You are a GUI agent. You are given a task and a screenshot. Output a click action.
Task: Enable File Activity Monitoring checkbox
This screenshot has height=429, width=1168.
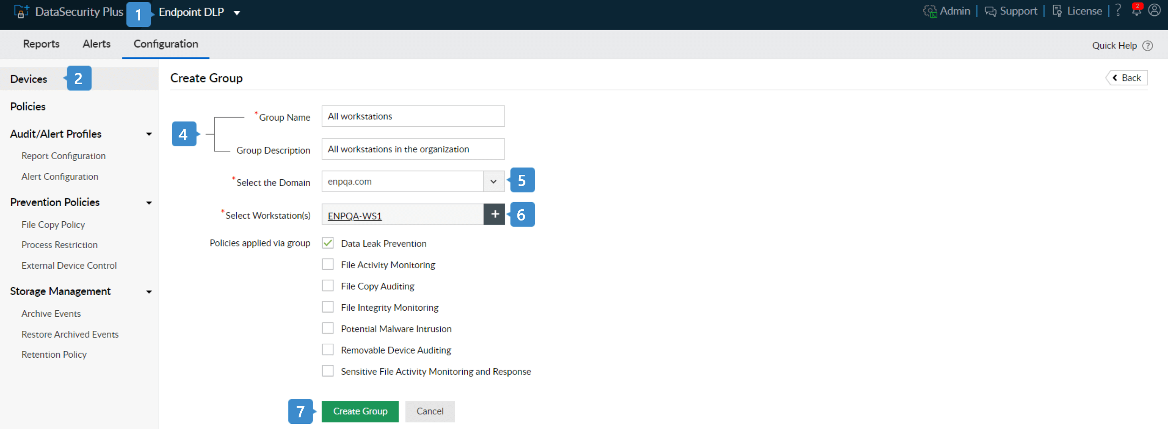[x=328, y=265]
